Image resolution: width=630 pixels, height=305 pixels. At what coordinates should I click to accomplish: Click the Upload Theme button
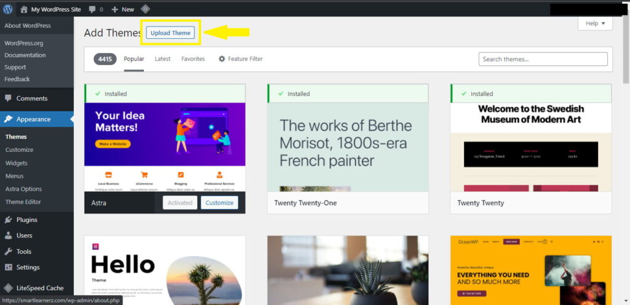[170, 33]
